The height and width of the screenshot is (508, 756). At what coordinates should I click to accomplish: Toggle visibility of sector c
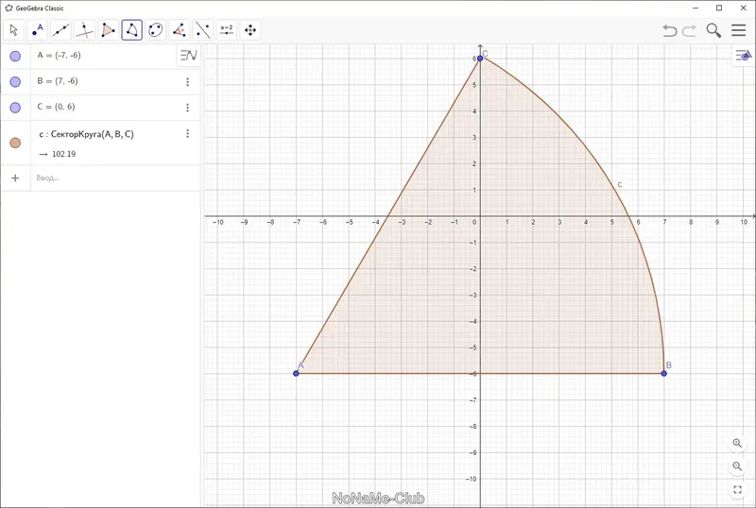click(15, 143)
